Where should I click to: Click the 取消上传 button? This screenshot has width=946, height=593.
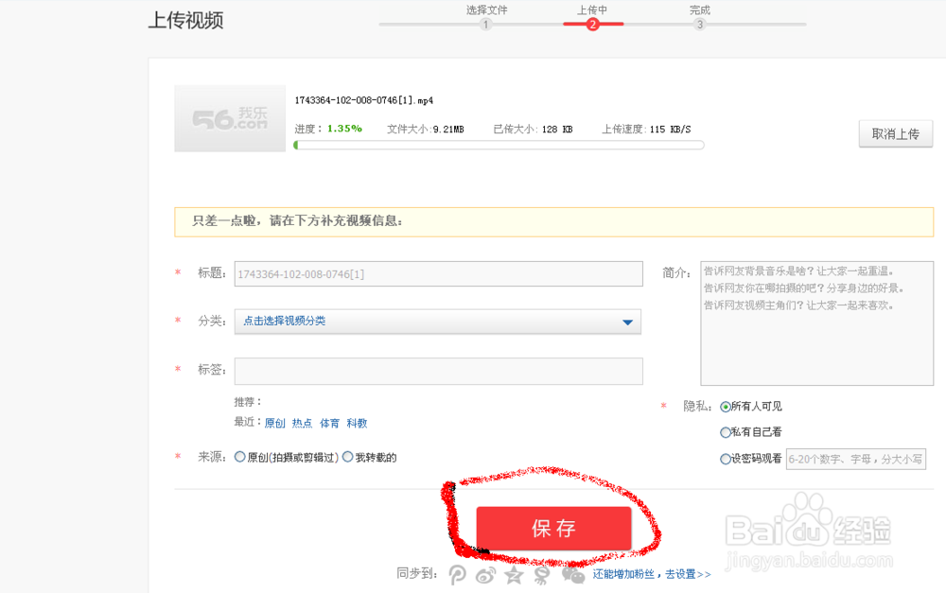tap(895, 134)
